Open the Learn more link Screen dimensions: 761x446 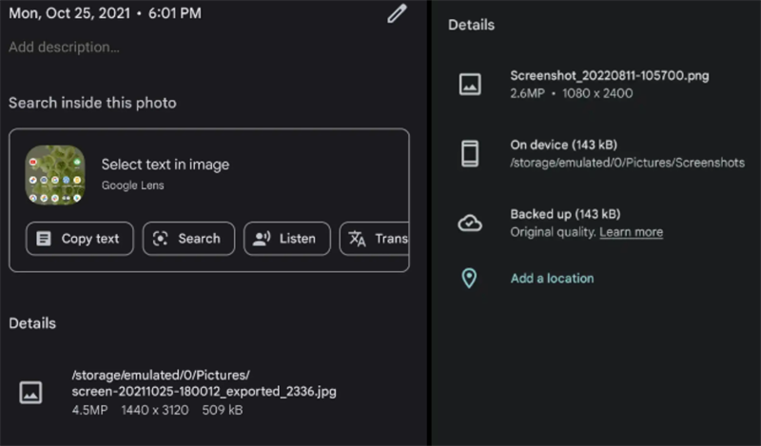tap(631, 232)
